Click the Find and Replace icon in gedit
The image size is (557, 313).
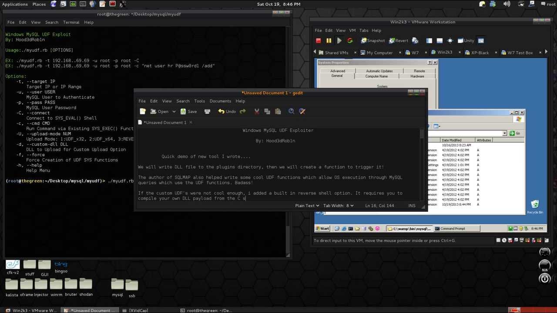click(x=302, y=111)
